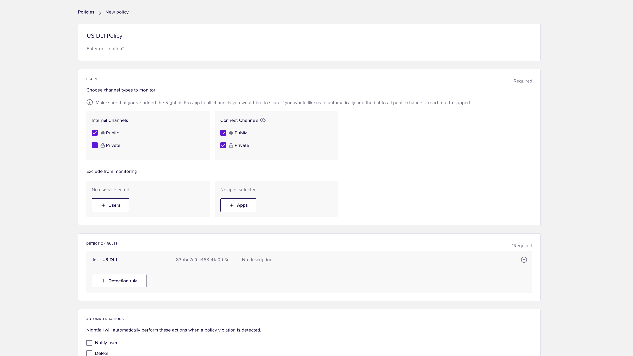
Task: Click the No description text in rule row
Action: [257, 260]
